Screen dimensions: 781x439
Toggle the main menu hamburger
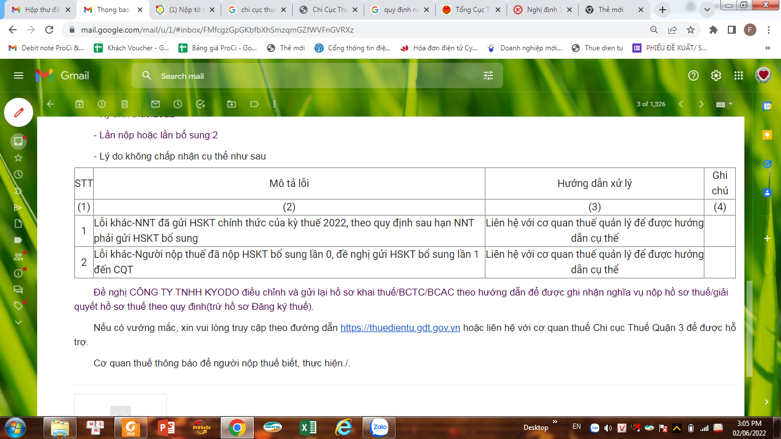coord(19,75)
